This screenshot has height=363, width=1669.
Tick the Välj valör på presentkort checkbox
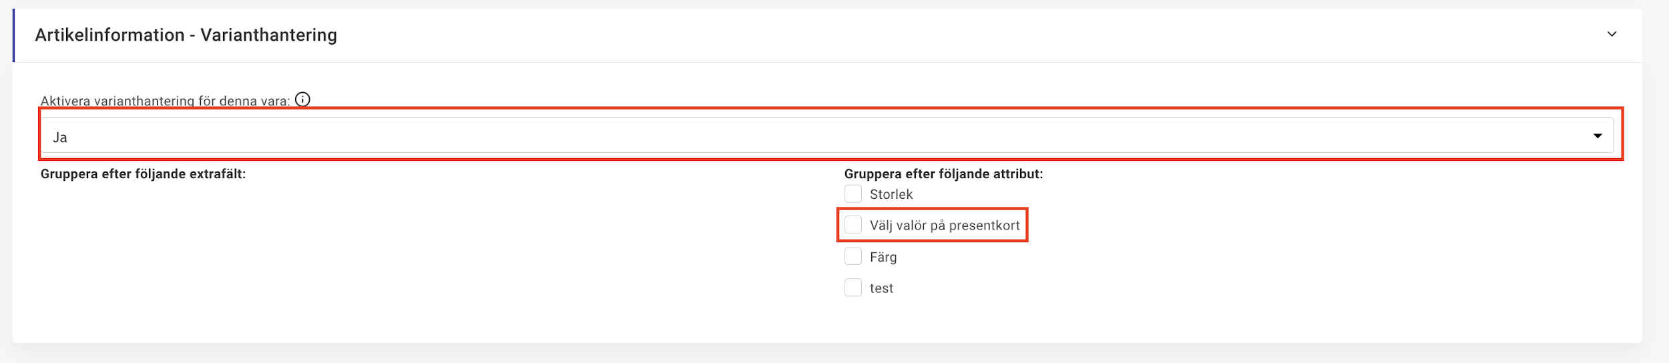click(x=853, y=225)
